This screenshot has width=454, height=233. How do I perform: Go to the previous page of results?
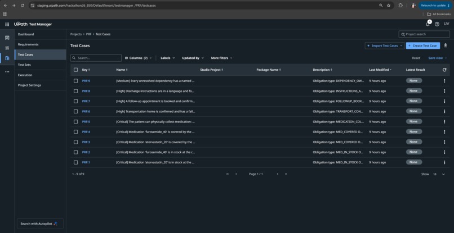pos(236,174)
